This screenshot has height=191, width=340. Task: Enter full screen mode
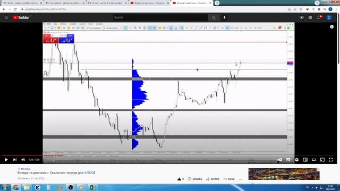[330, 160]
